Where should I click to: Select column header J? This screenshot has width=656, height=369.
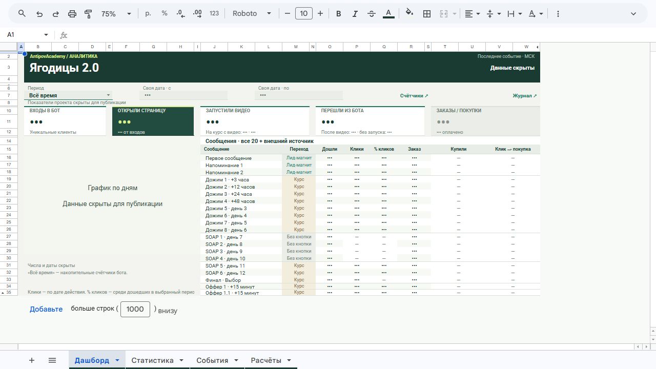coord(214,47)
